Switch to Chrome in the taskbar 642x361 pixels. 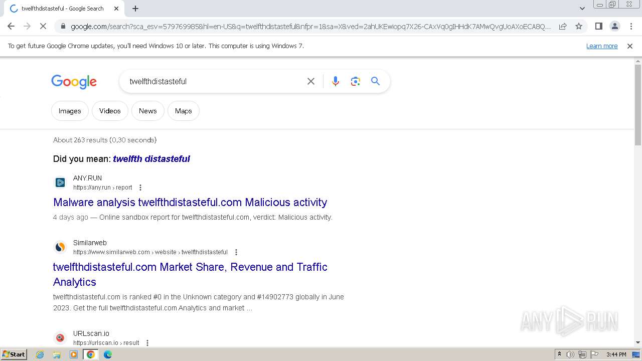pos(91,354)
